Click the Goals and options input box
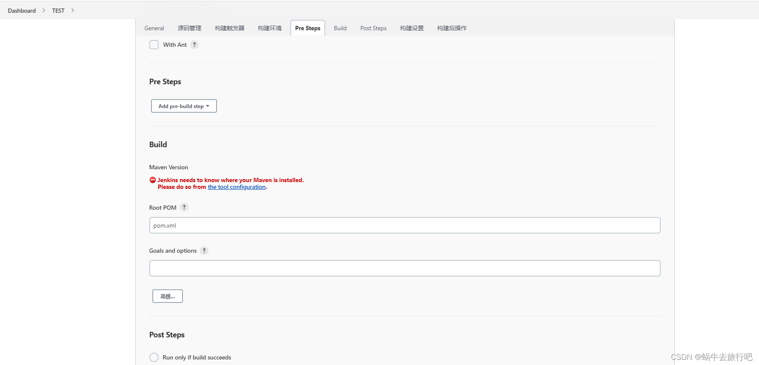The image size is (759, 365). [x=405, y=268]
